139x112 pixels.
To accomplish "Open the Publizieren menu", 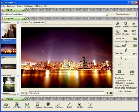I will pos(38,6).
